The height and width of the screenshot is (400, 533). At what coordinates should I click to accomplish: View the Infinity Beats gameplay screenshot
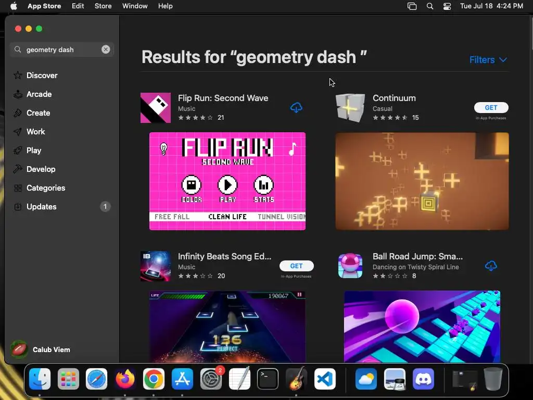tap(227, 327)
